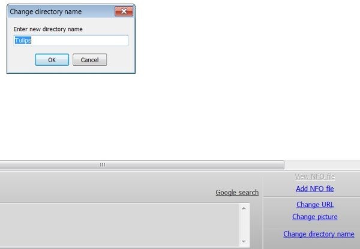Image resolution: width=360 pixels, height=249 pixels.
Task: Confirm the rename with OK
Action: 52,60
